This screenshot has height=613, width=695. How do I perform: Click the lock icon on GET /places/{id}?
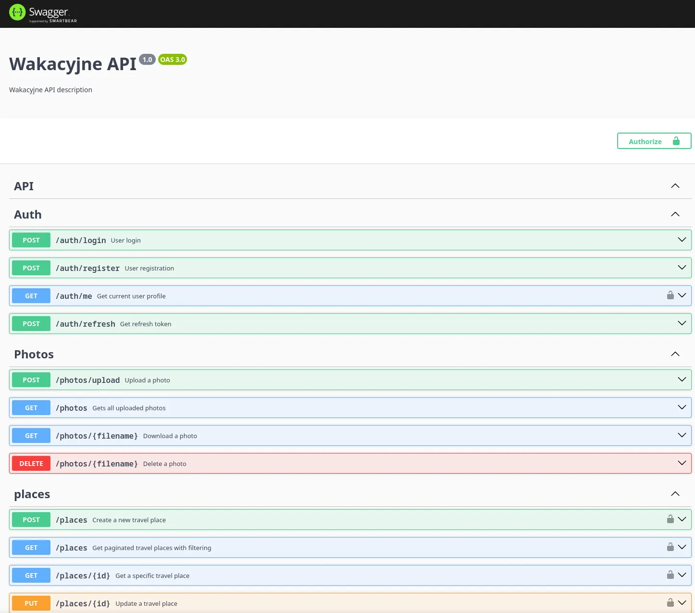coord(670,575)
